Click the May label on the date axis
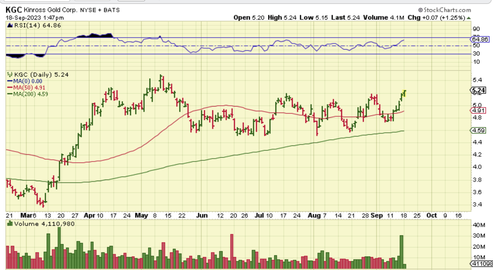This screenshot has height=270, width=493. [141, 215]
